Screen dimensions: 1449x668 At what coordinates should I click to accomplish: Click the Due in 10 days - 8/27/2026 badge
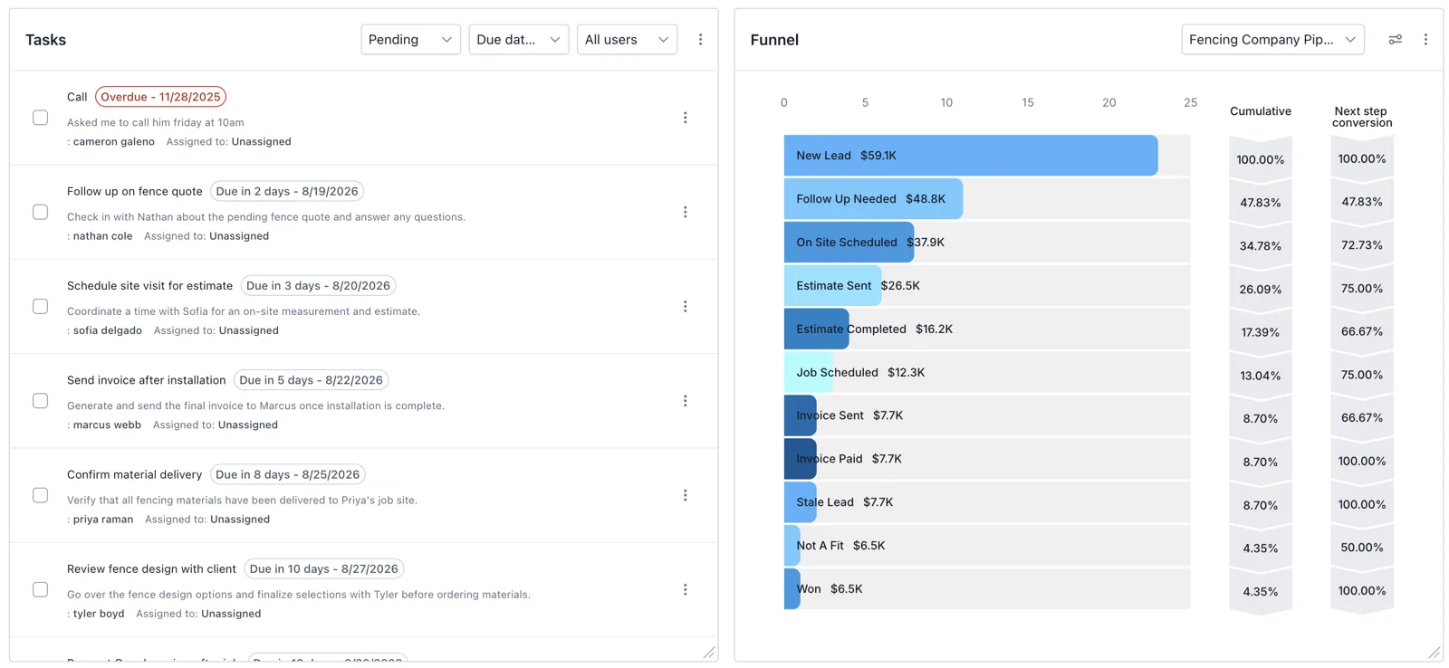324,569
